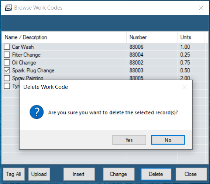Close the Delete Work Code dialog
This screenshot has width=210, height=184.
tap(185, 87)
